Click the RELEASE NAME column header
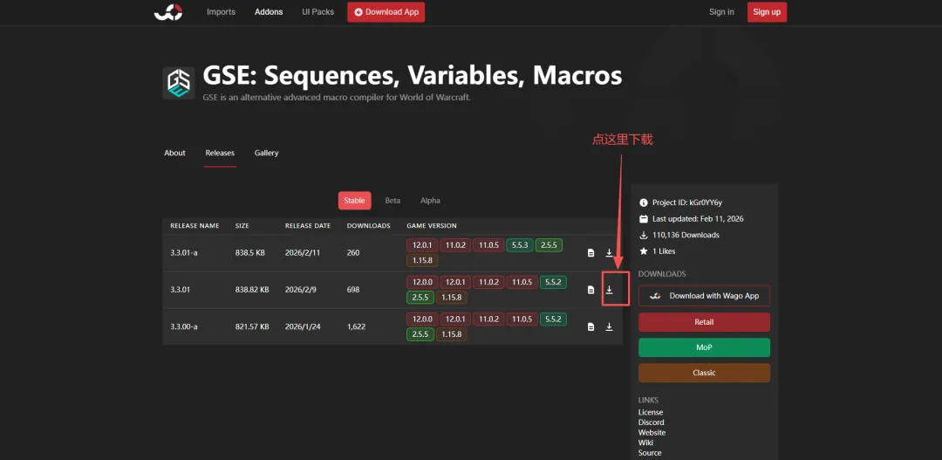This screenshot has height=460, width=942. pos(195,226)
